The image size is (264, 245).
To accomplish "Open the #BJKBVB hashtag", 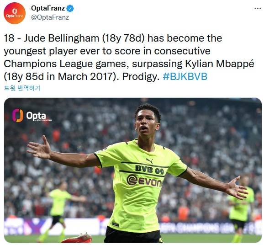I will pos(185,76).
